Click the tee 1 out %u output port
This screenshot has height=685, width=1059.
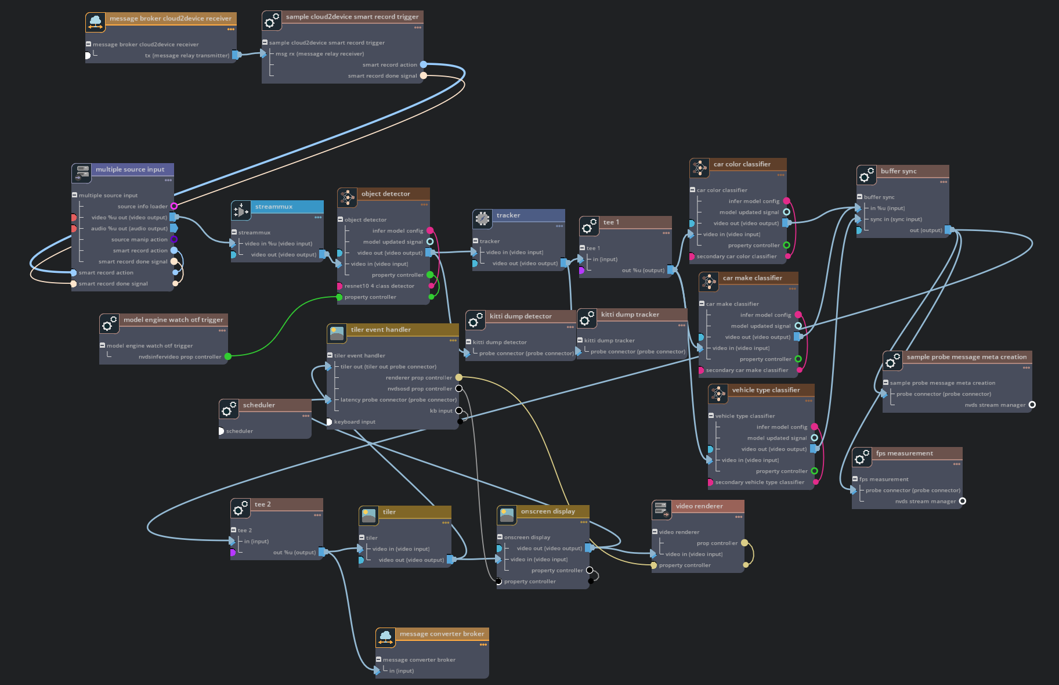pos(671,270)
